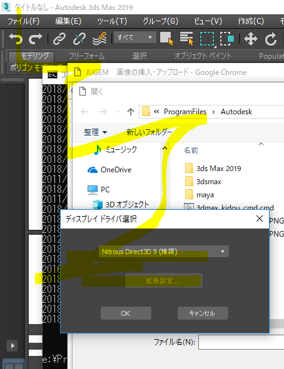
Task: Select the Link tool icon
Action: tap(59, 39)
